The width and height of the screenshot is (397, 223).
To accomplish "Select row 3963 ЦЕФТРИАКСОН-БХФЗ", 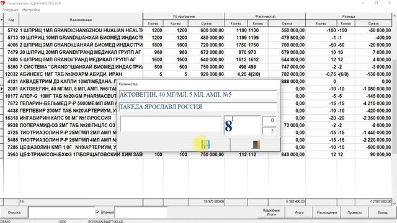I will click(197, 154).
